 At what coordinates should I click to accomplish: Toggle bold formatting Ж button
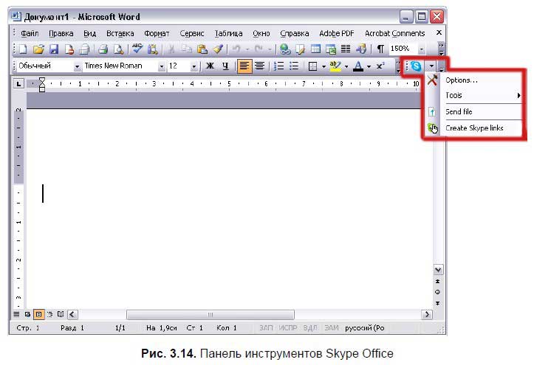pos(210,66)
